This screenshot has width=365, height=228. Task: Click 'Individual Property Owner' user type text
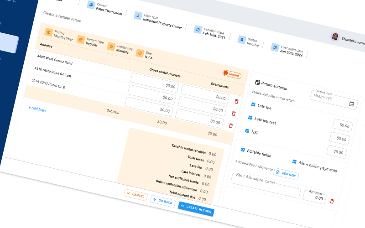162,24
